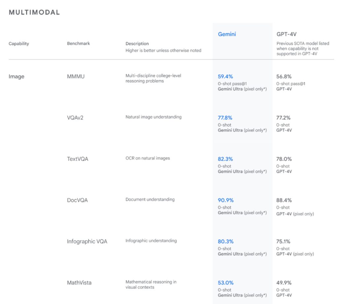Click Gemini's 59.4% MMMU score
Screen dimensions: 338x304
(x=225, y=77)
